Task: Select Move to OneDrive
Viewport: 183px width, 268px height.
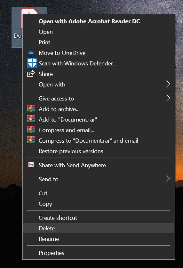Action: [x=99, y=53]
